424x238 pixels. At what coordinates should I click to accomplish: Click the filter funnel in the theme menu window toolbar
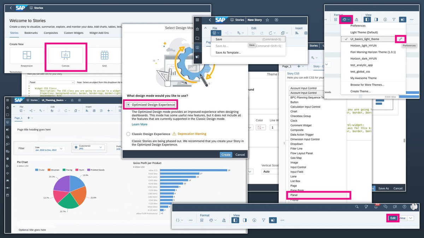(394, 20)
